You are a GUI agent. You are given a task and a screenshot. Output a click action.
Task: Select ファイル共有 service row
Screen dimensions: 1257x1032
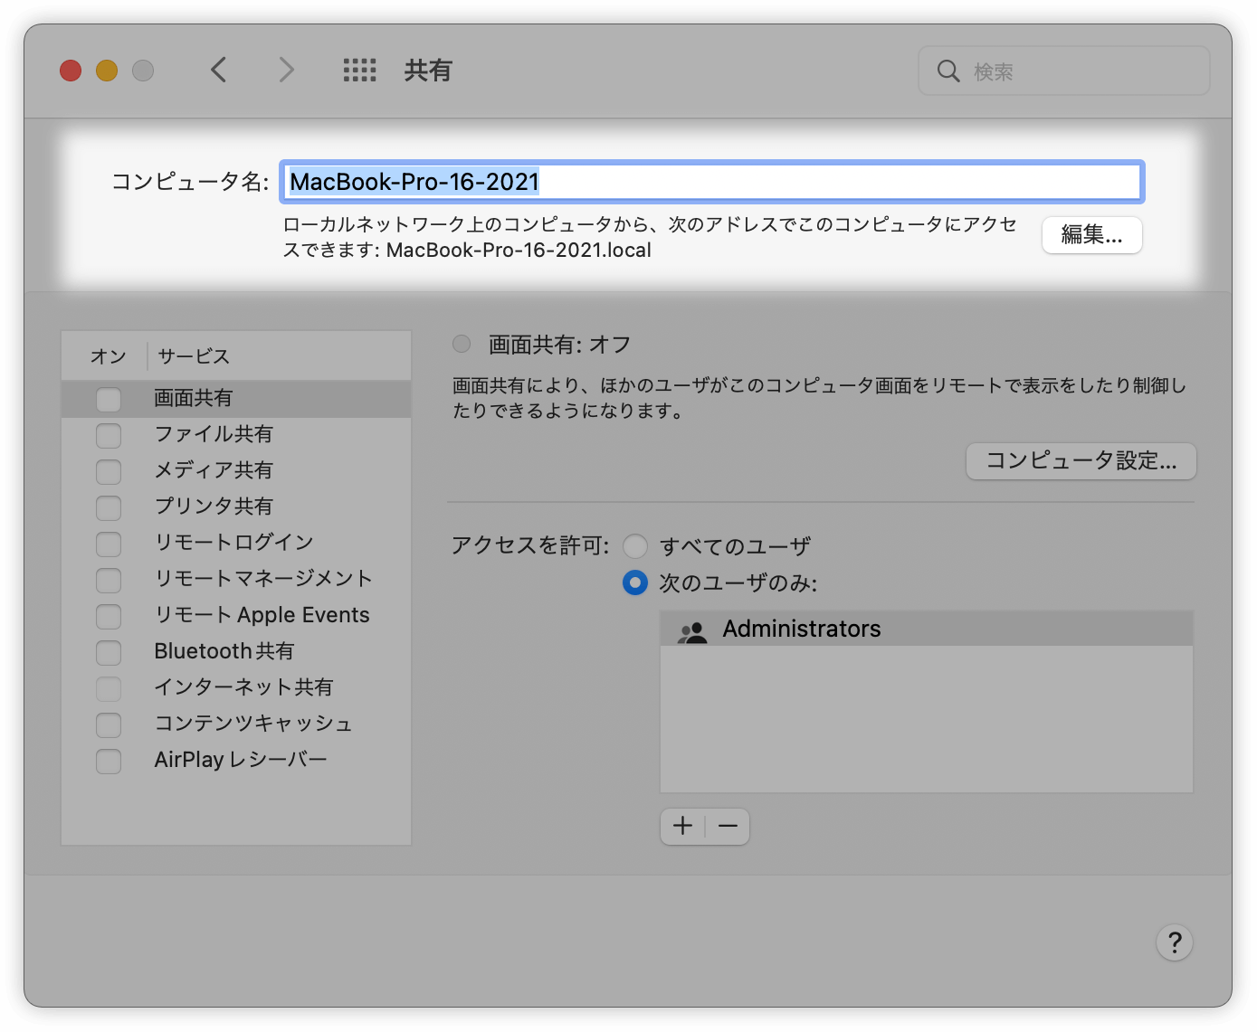236,435
